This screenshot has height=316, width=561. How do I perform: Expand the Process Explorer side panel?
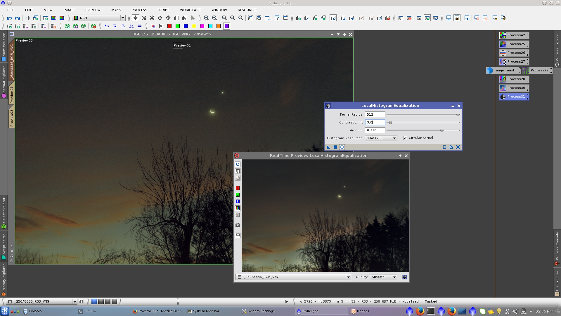coord(557,49)
